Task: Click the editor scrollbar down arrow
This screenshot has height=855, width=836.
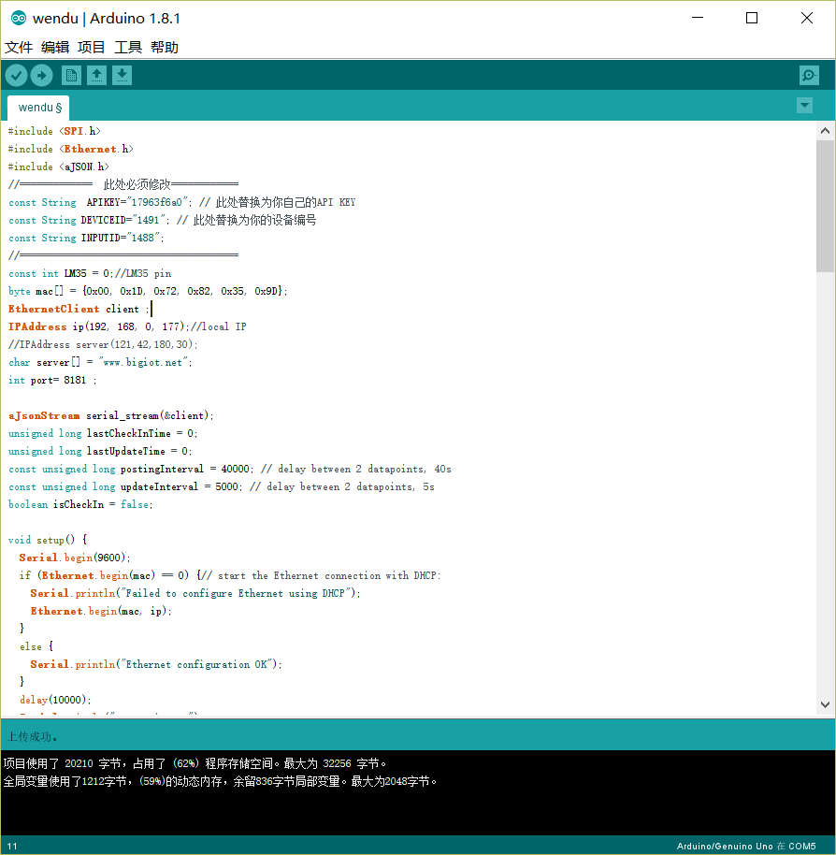Action: coord(825,704)
